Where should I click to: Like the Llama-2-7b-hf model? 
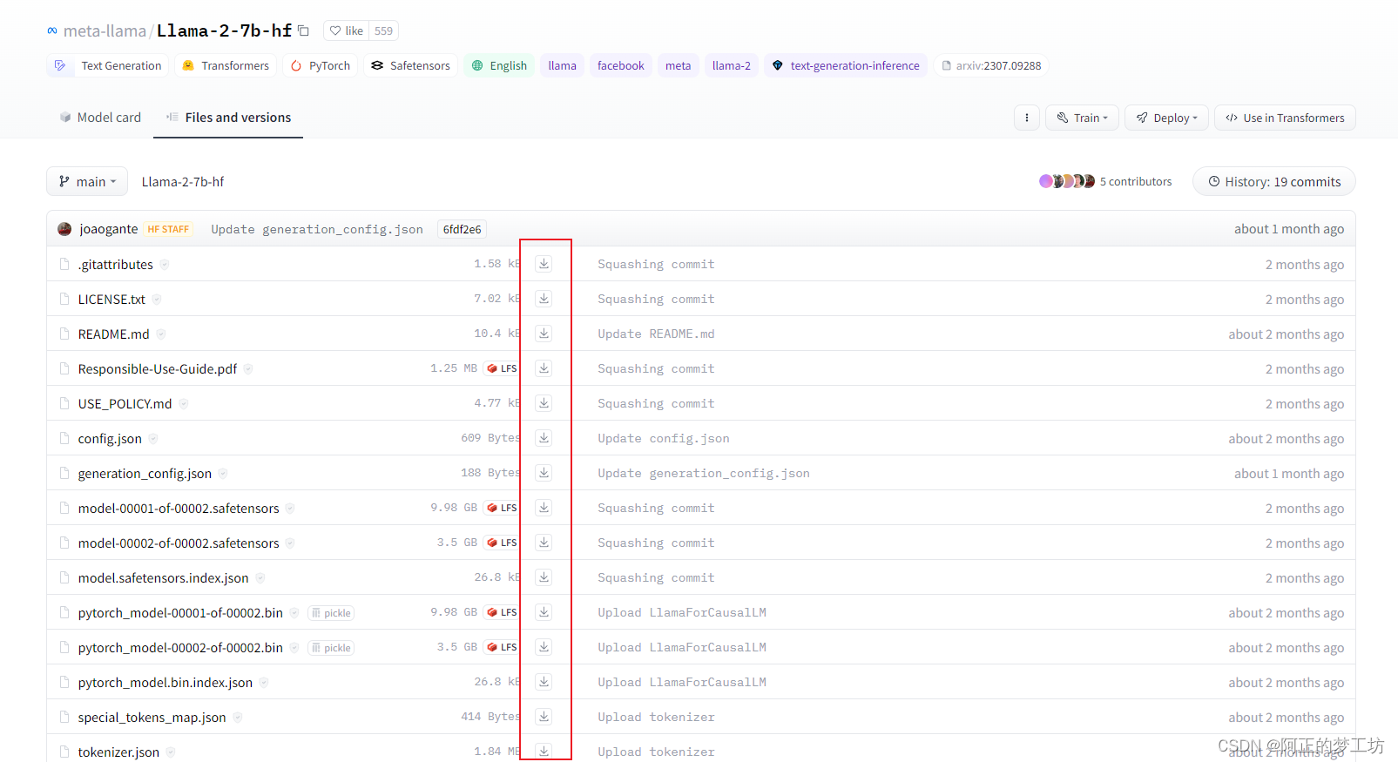[347, 30]
